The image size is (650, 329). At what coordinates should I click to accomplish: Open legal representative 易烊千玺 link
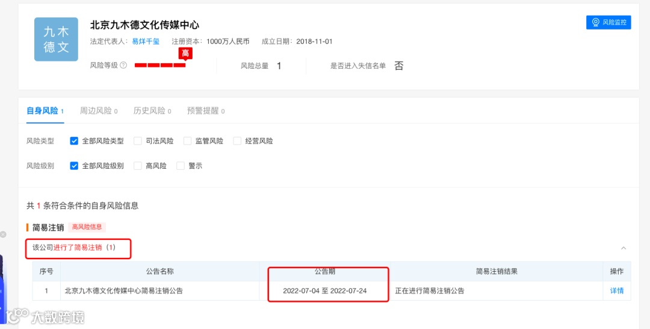pyautogui.click(x=146, y=42)
